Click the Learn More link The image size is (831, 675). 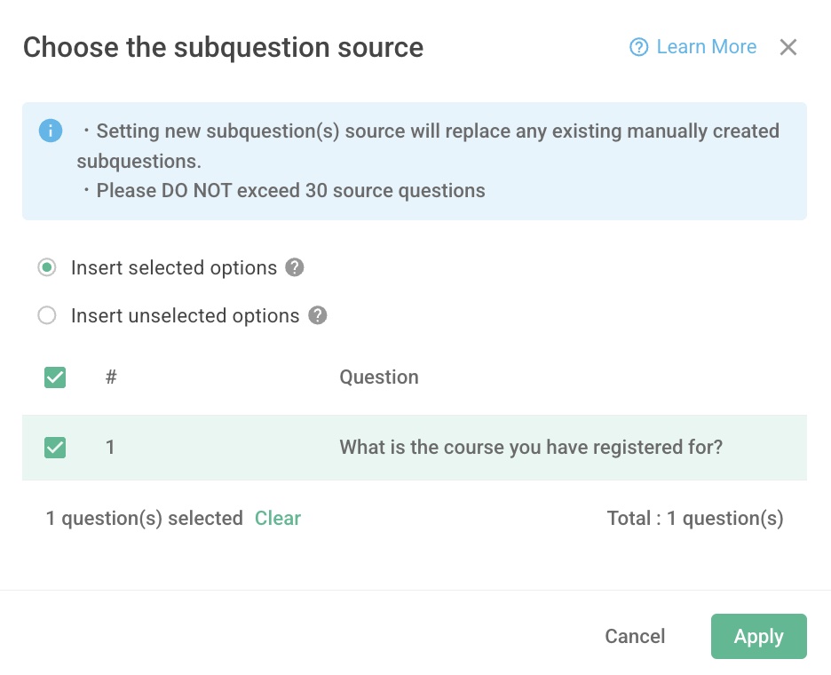pos(706,47)
